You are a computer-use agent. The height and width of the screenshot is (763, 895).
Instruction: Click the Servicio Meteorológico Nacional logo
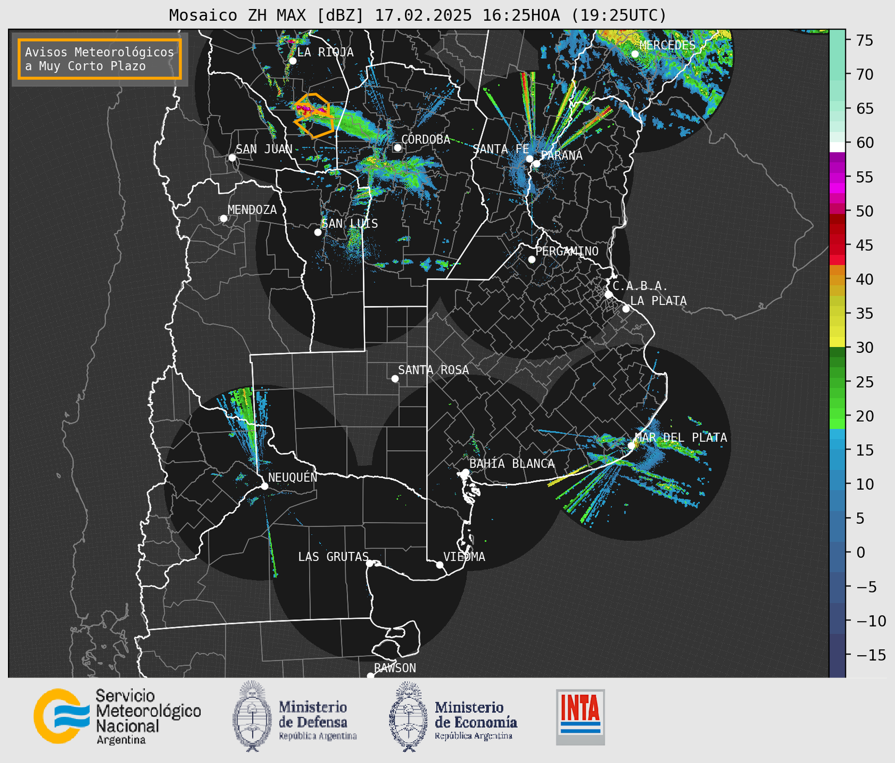click(x=117, y=717)
